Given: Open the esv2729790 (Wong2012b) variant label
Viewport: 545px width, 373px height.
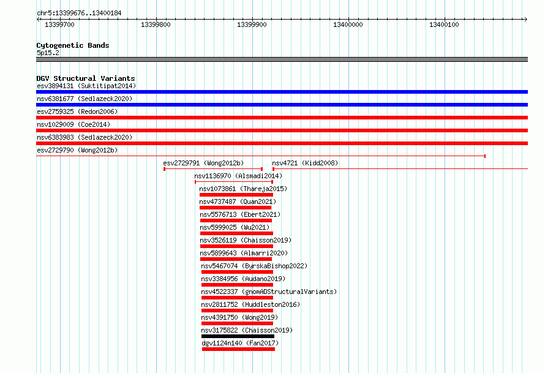Looking at the screenshot, I should coord(77,150).
